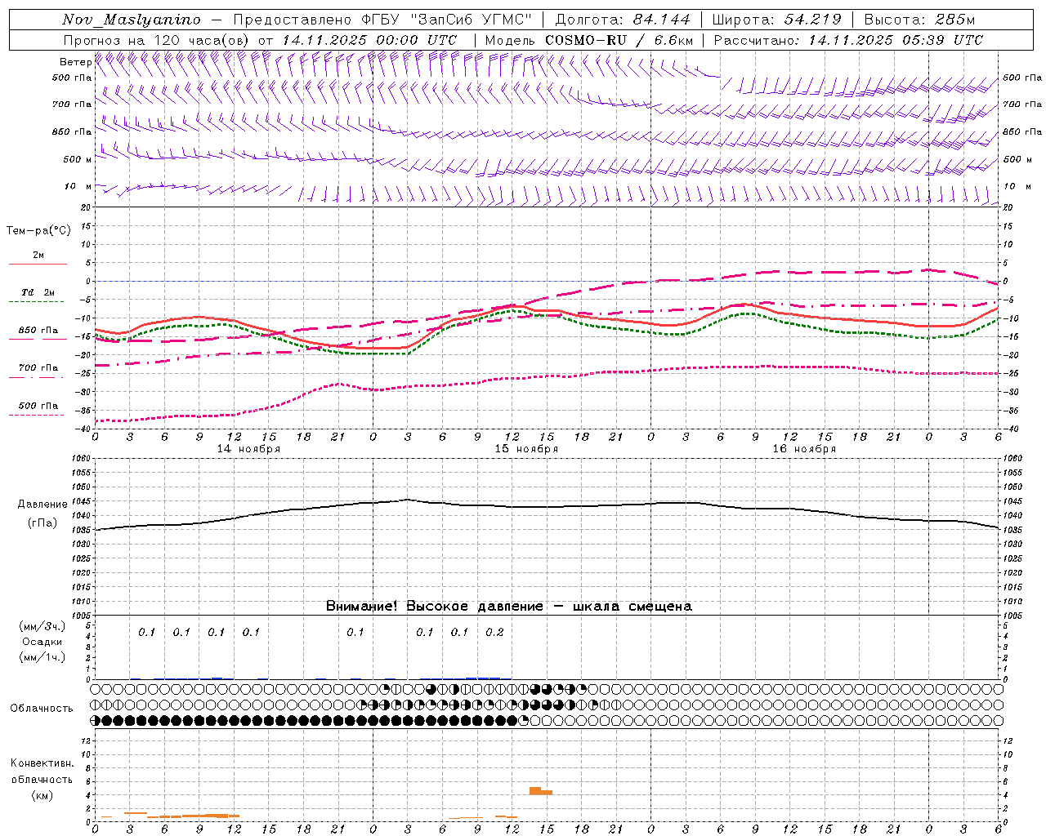The height and width of the screenshot is (836, 1046).
Task: Click the 700 гПа temperature legend entry
Action: (38, 368)
